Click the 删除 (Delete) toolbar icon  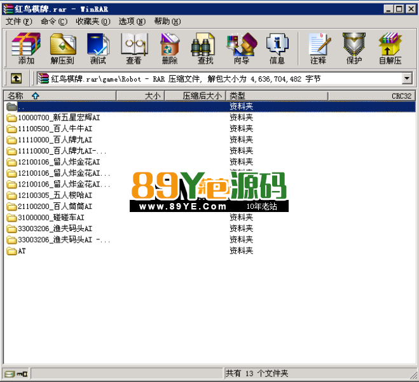170,48
